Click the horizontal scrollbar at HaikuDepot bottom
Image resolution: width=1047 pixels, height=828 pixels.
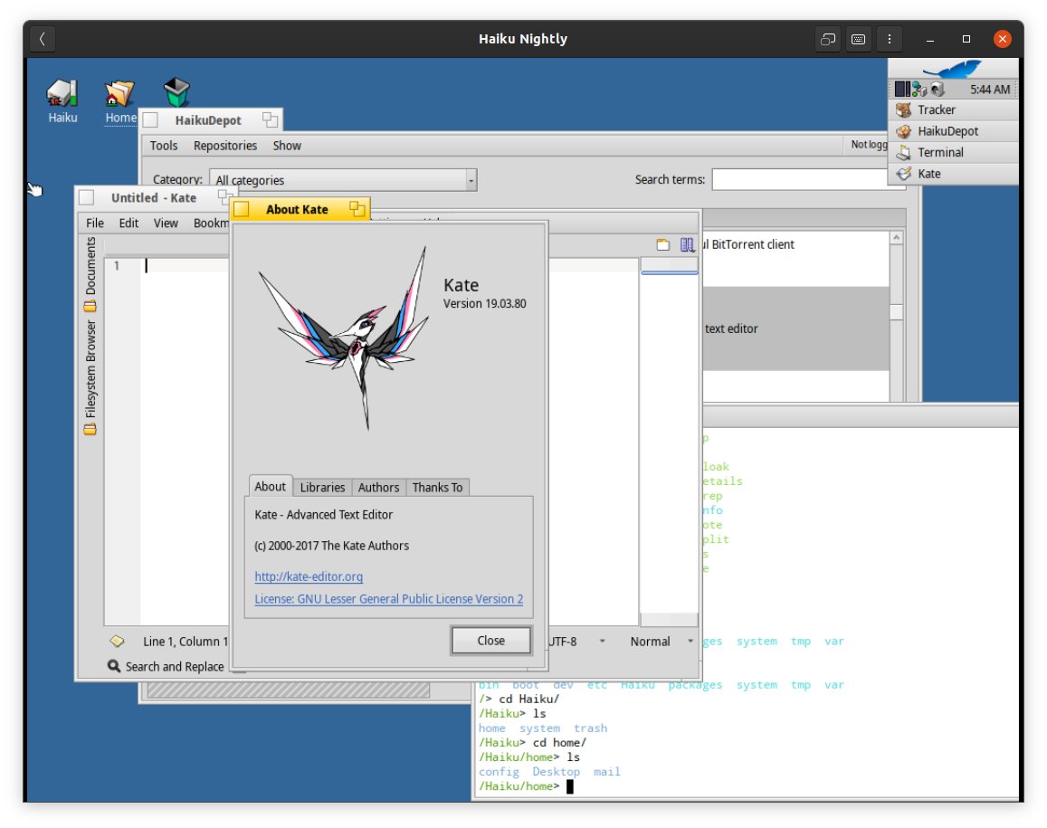tap(289, 690)
